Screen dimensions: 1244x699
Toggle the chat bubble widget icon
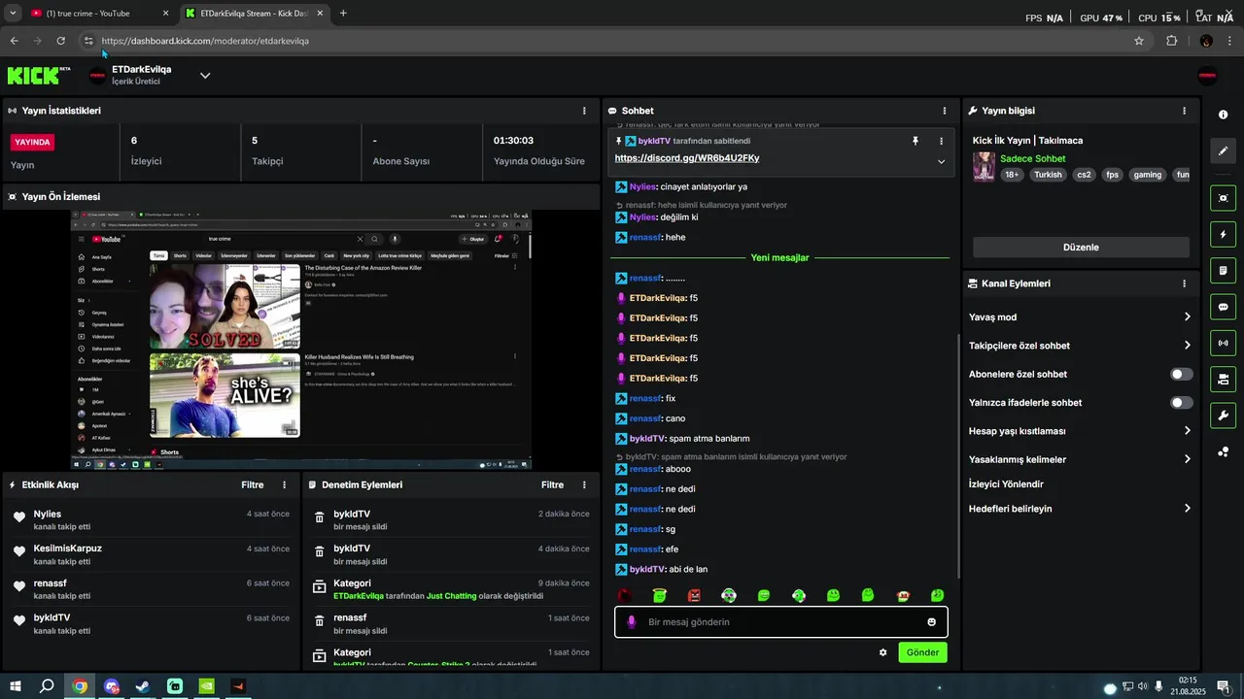pyautogui.click(x=1223, y=307)
